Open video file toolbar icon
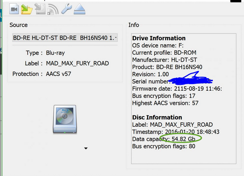The image size is (244, 176). coord(14,9)
